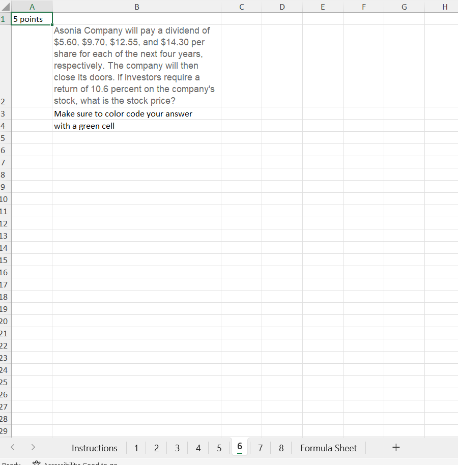
Task: Select column F header
Action: coord(364,7)
